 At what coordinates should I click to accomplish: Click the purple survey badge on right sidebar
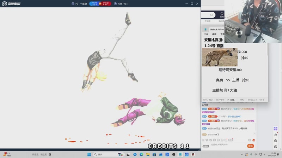(x=275, y=129)
